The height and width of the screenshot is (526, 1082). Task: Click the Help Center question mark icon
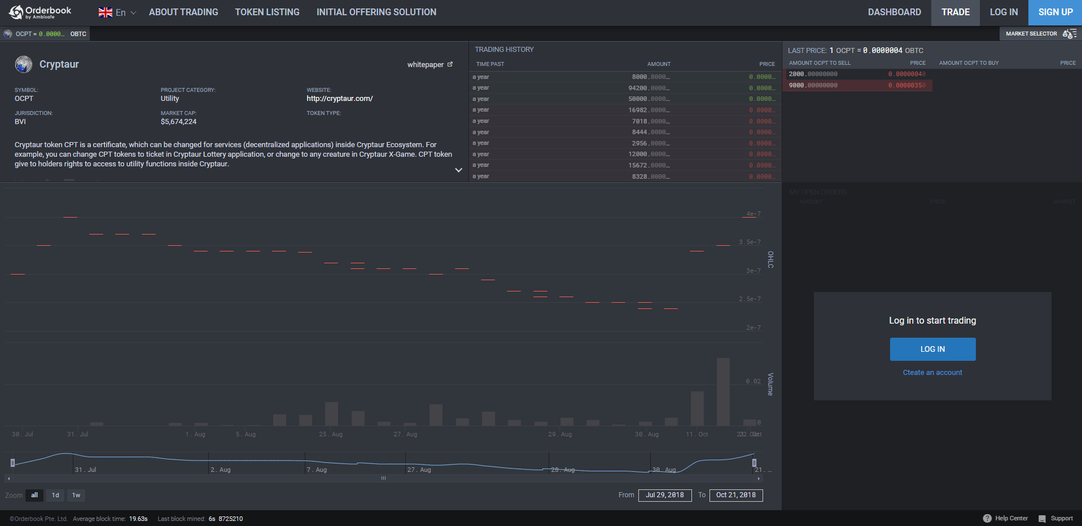(988, 518)
